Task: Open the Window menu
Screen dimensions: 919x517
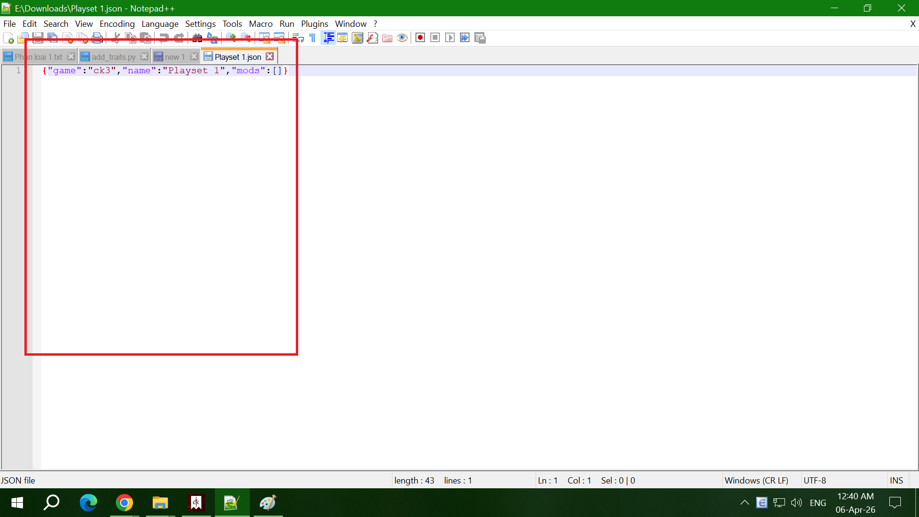Action: 351,24
